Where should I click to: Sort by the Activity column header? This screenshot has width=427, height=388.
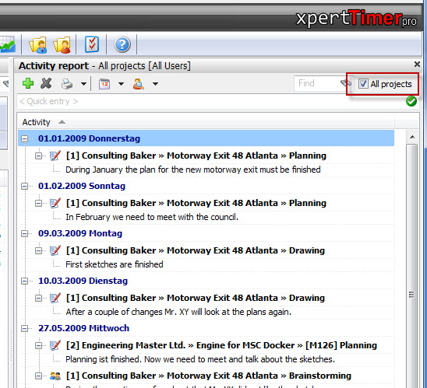206,122
